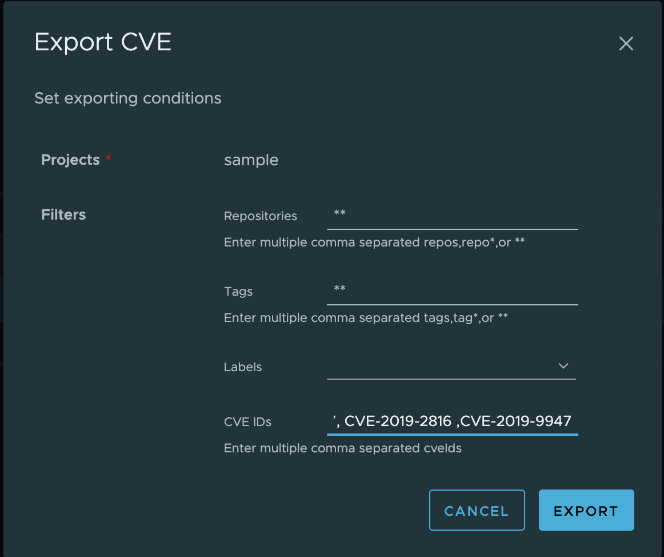Viewport: 664px width, 557px height.
Task: Close the Export CVE dialog
Action: click(626, 43)
